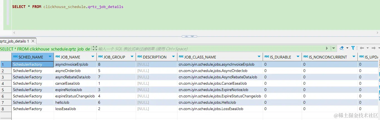
Task: Click the expand filter panel icon
Action: [x=95, y=48]
